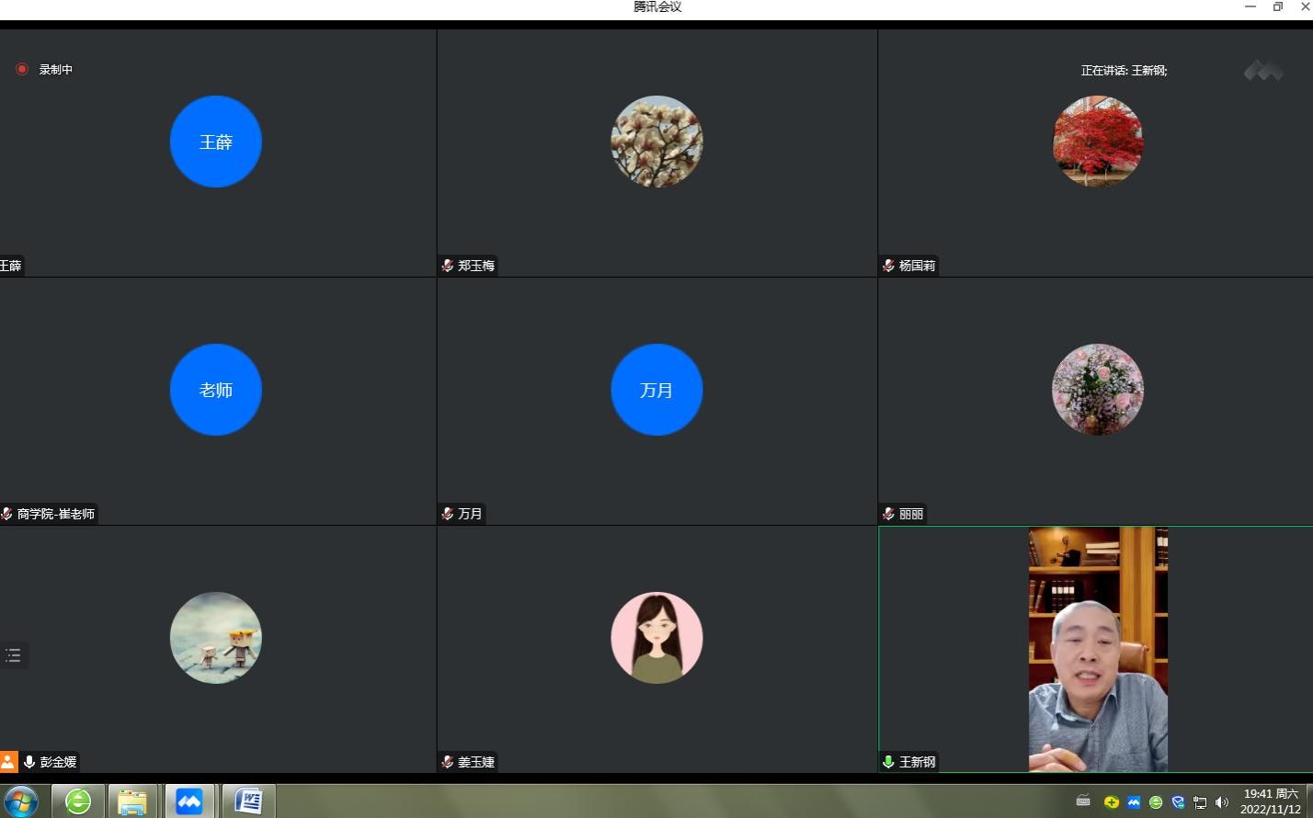Viewport: 1313px width, 818px height.
Task: Click the muted microphone icon beside 万月
Action: point(448,514)
